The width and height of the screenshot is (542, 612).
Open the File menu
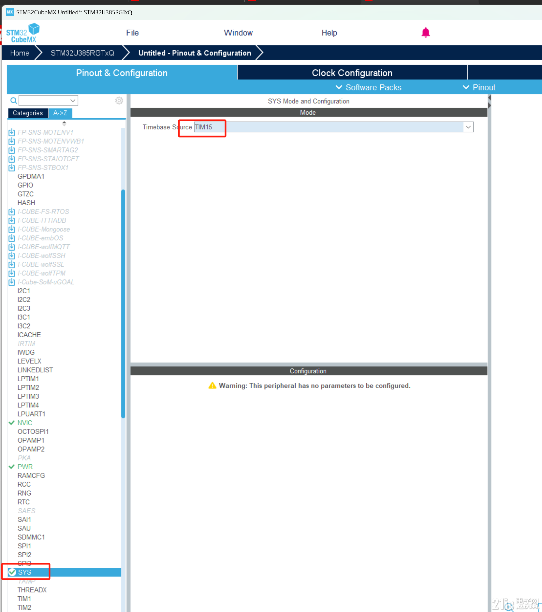(132, 33)
